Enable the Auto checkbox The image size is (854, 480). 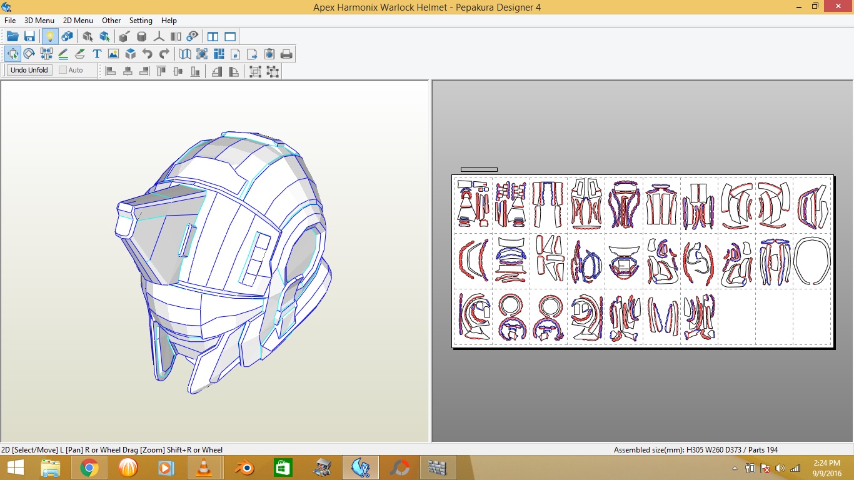[x=63, y=70]
